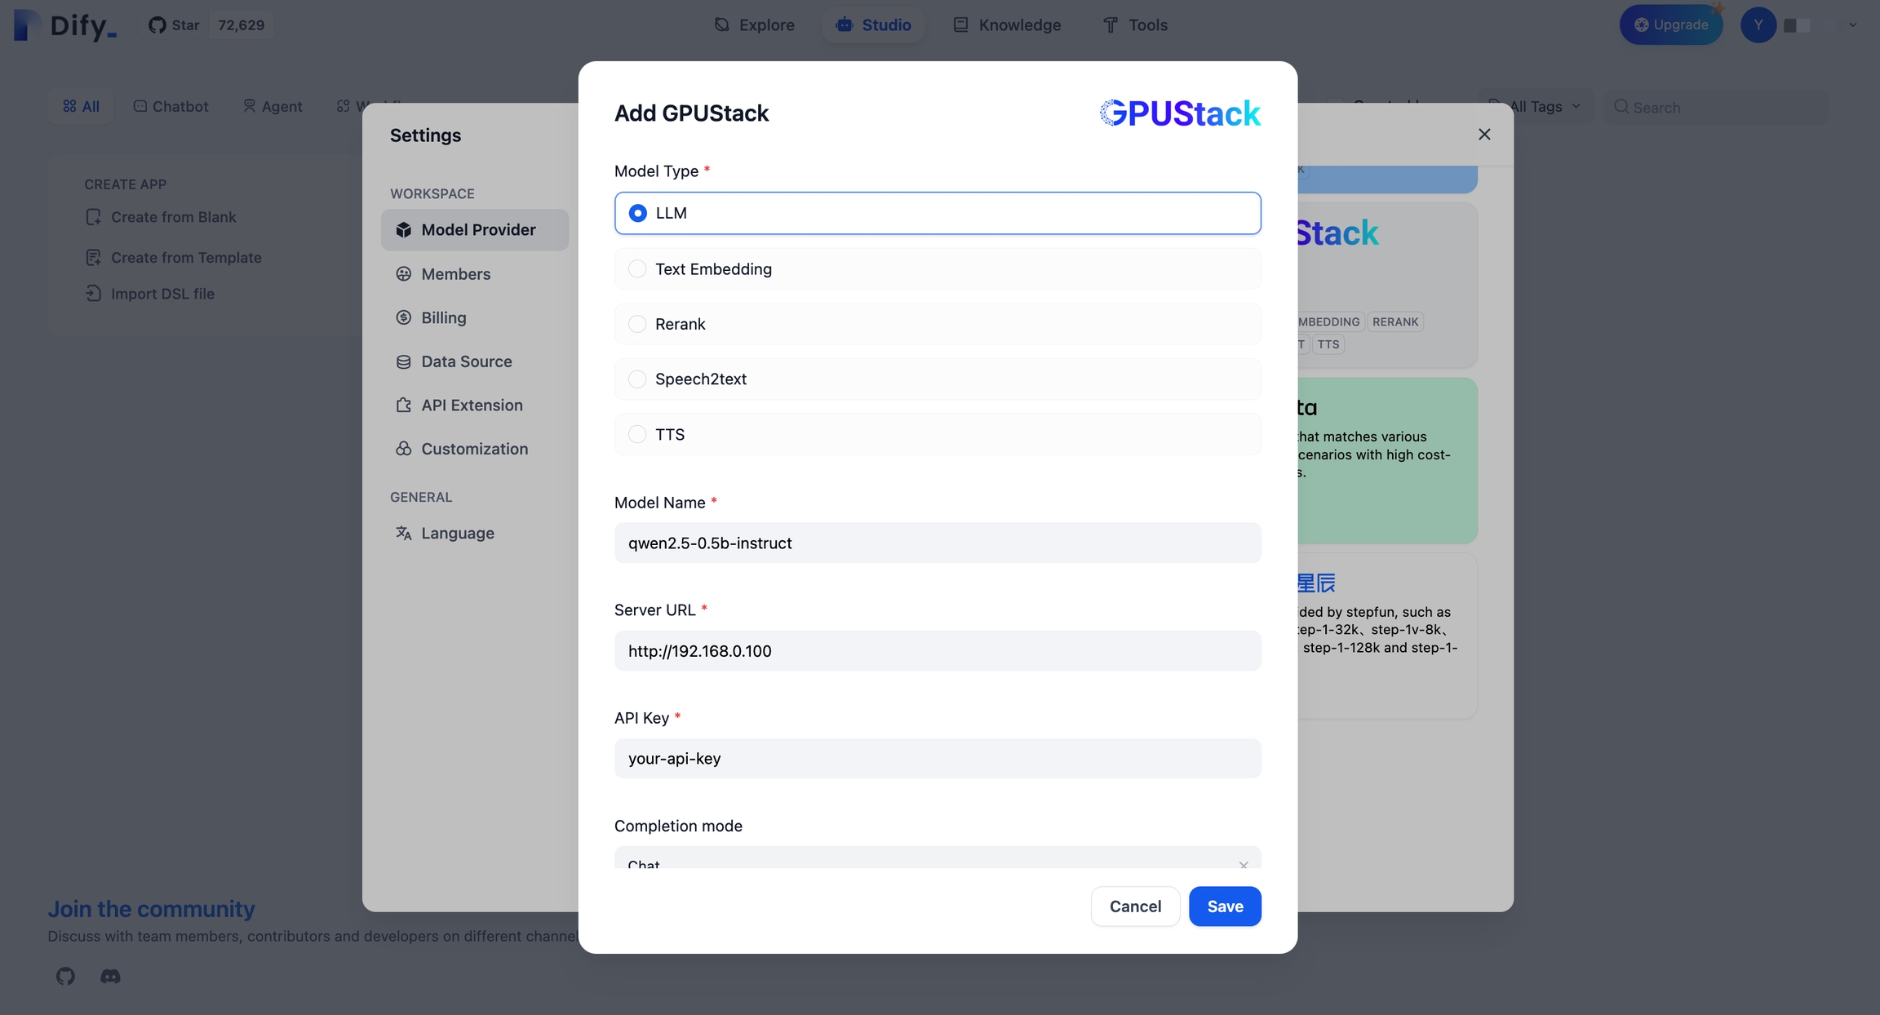Image resolution: width=1880 pixels, height=1015 pixels.
Task: Select the Text Embedding model type
Action: [637, 269]
